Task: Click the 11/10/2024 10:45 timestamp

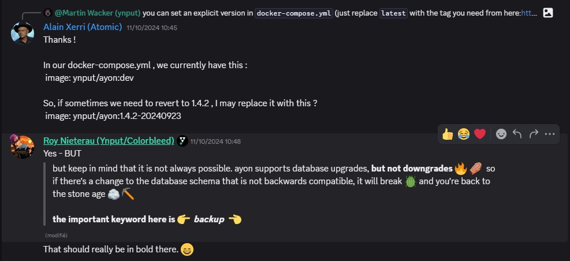Action: 152,28
